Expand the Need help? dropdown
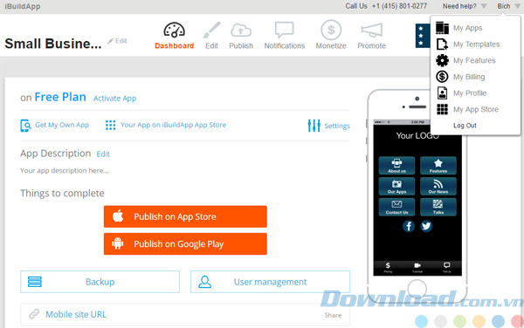 pyautogui.click(x=465, y=6)
